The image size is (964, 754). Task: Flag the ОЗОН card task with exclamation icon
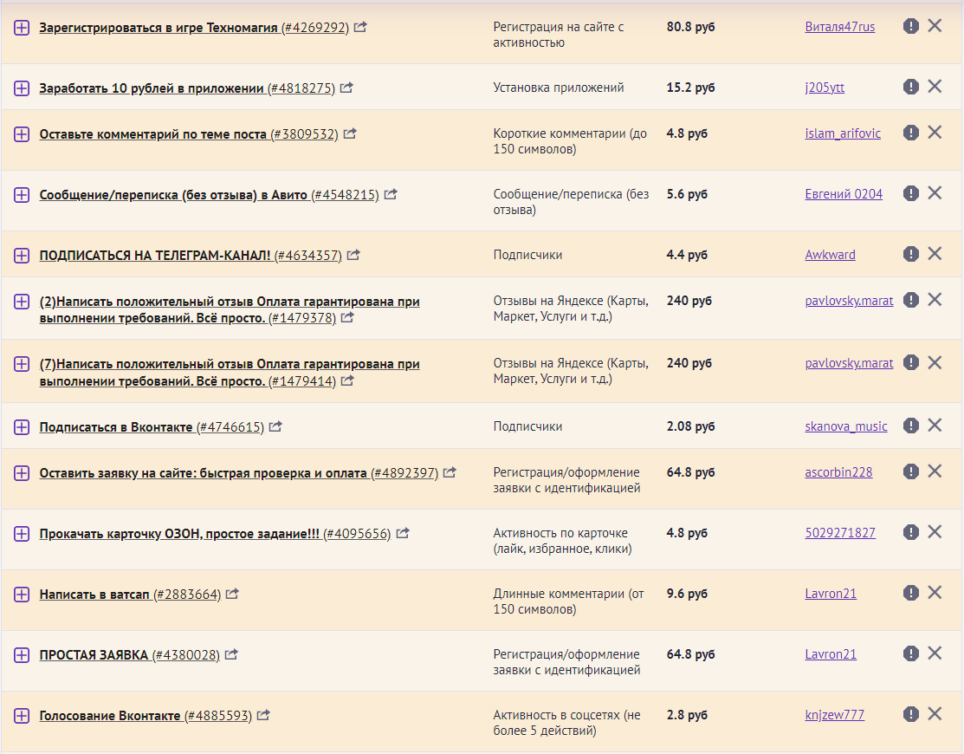[x=910, y=532]
